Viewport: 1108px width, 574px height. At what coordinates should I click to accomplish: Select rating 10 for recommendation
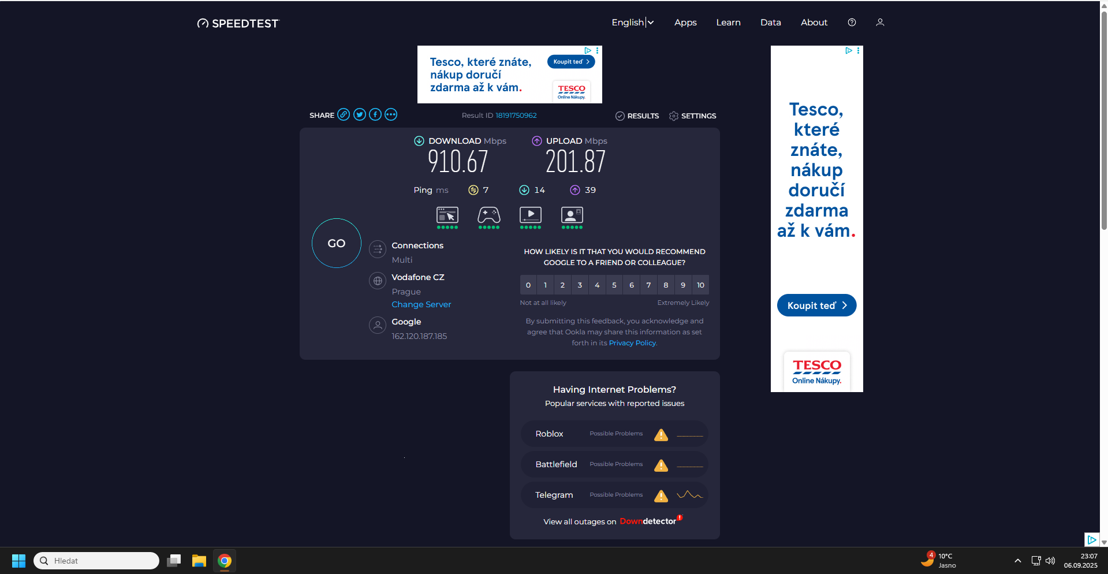click(x=700, y=285)
